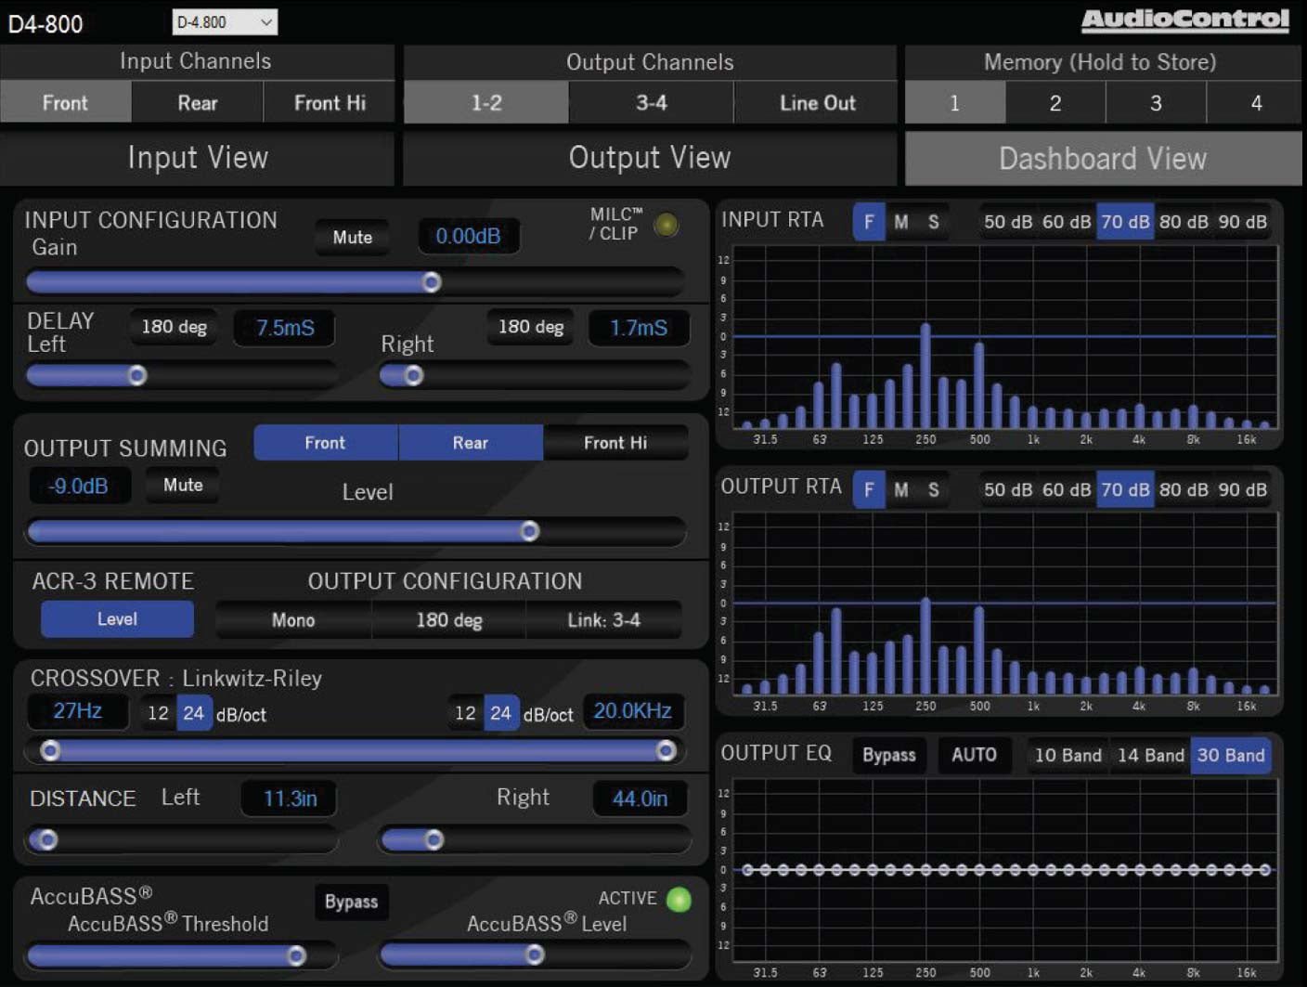Toggle the ACR-3 Remote Level control
Screen dimensions: 1307x987
[117, 618]
